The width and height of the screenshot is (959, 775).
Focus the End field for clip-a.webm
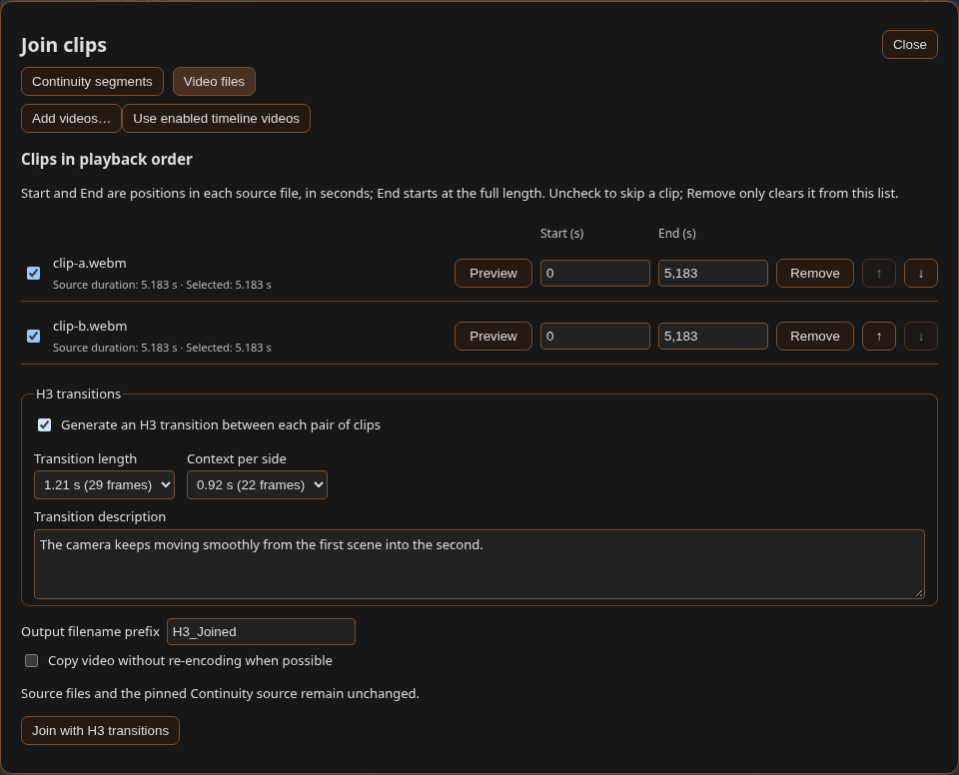tap(713, 274)
